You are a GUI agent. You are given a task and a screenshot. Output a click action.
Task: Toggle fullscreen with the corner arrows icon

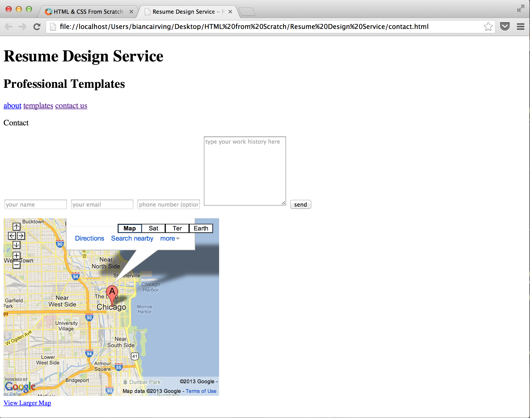click(521, 9)
